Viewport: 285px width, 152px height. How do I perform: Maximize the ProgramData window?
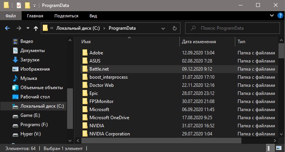pos(258,5)
